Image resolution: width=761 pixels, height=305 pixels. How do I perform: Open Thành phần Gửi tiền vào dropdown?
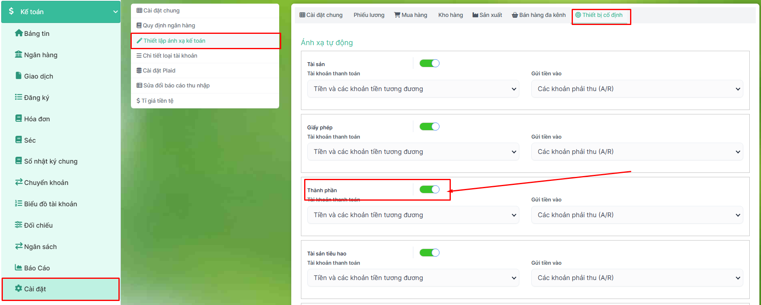coord(637,215)
